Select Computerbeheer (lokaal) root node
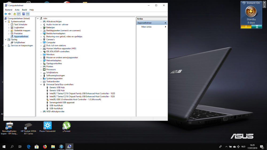 [x=19, y=18]
